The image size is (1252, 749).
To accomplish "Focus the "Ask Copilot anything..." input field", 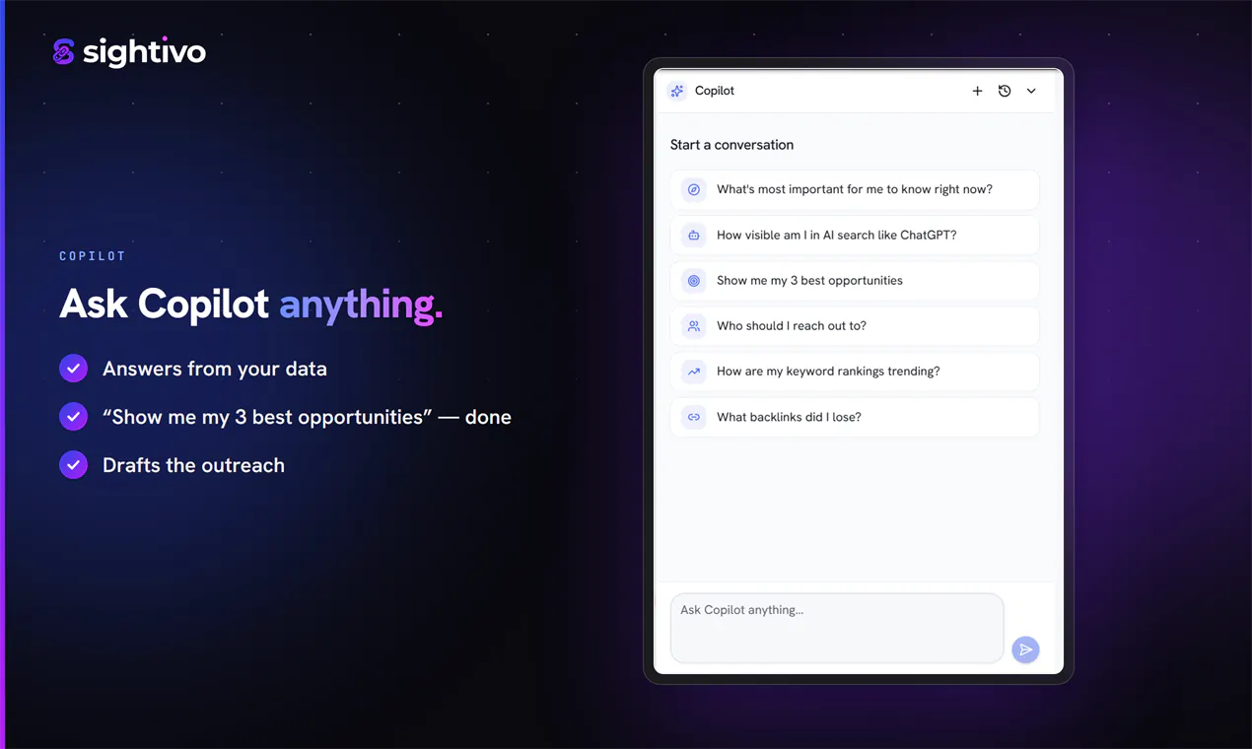I will tap(837, 628).
